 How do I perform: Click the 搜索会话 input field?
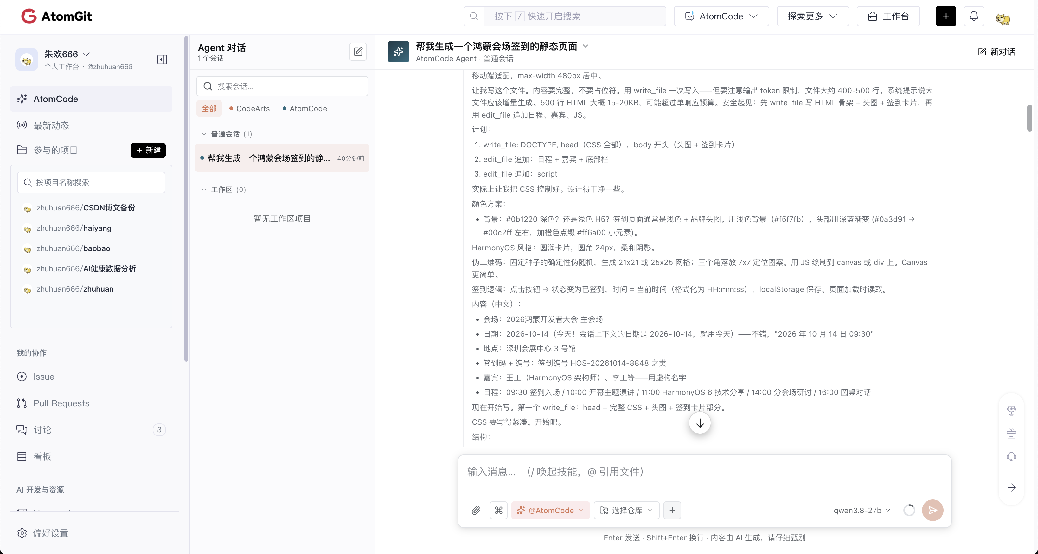[282, 86]
